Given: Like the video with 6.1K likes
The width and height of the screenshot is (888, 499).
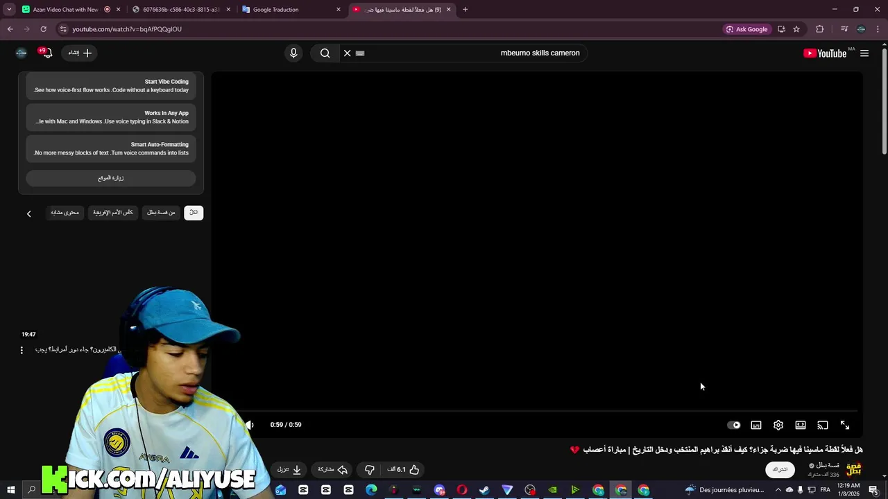Looking at the screenshot, I should 403,469.
